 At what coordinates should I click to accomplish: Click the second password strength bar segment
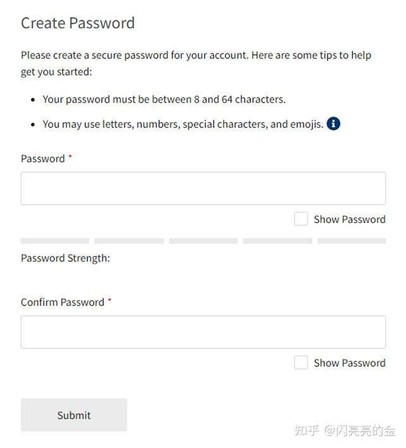tap(129, 241)
